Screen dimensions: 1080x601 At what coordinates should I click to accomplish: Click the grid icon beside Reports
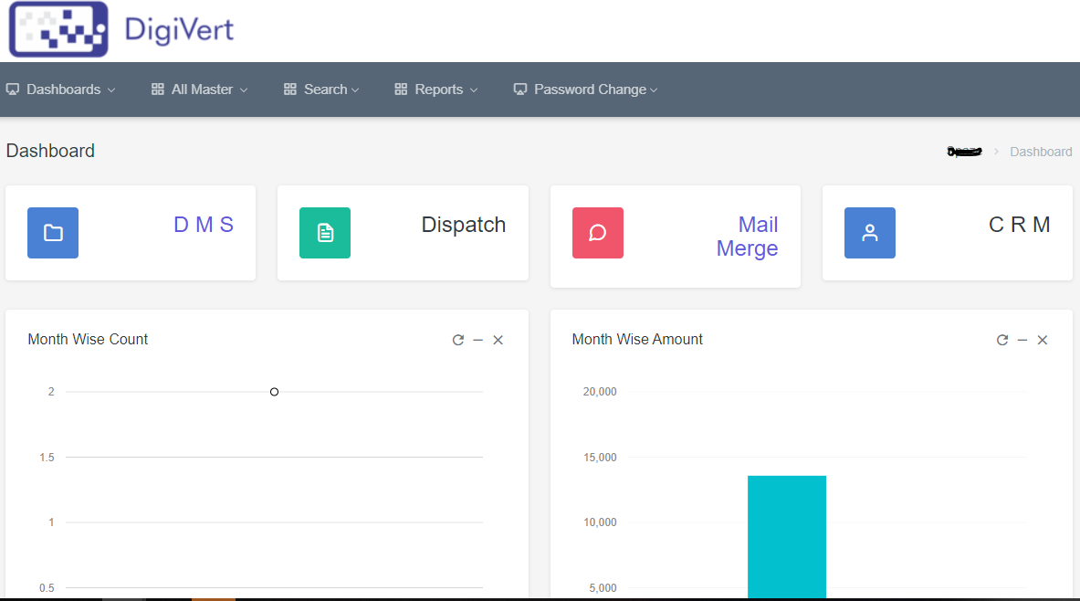401,90
